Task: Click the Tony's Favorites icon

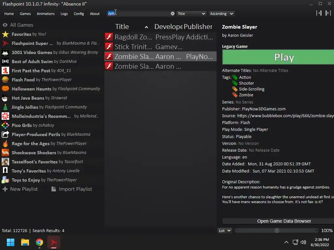Action: 5,171
